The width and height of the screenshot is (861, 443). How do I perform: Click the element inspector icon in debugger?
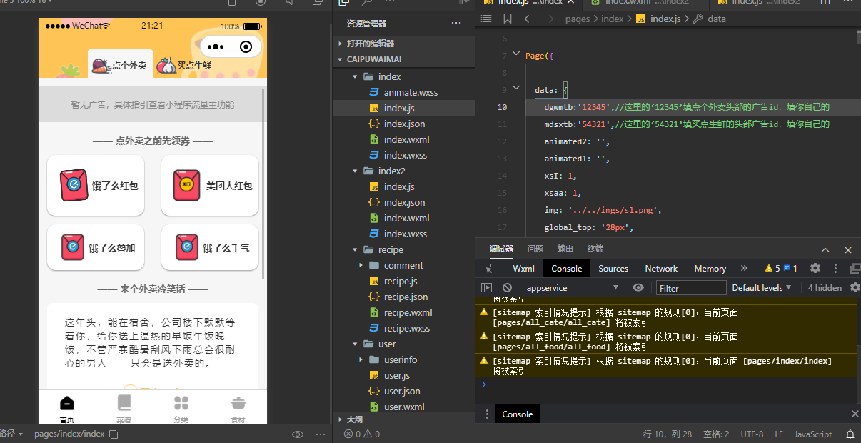pyautogui.click(x=488, y=269)
